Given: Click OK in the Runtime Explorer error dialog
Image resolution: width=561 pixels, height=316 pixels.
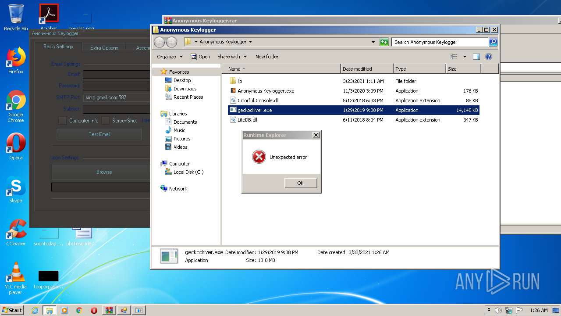Looking at the screenshot, I should [300, 183].
